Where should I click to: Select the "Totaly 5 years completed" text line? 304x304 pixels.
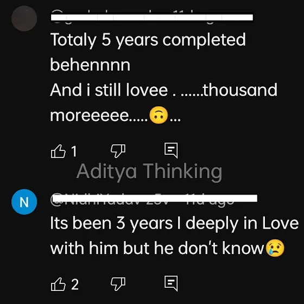[x=148, y=40]
